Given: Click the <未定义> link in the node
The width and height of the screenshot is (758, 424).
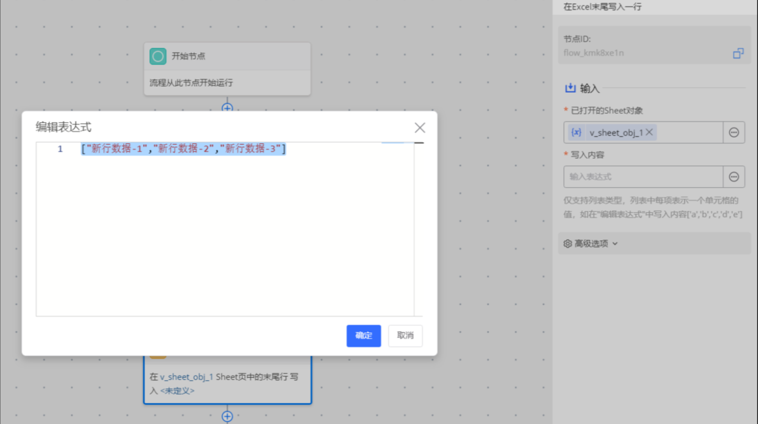Looking at the screenshot, I should click(x=177, y=390).
